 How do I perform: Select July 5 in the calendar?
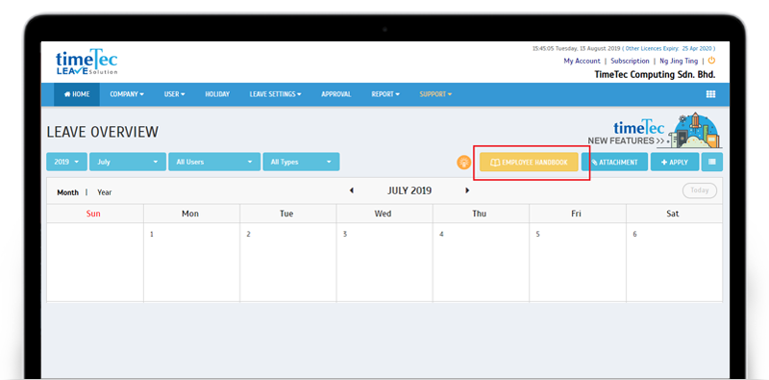tap(578, 263)
